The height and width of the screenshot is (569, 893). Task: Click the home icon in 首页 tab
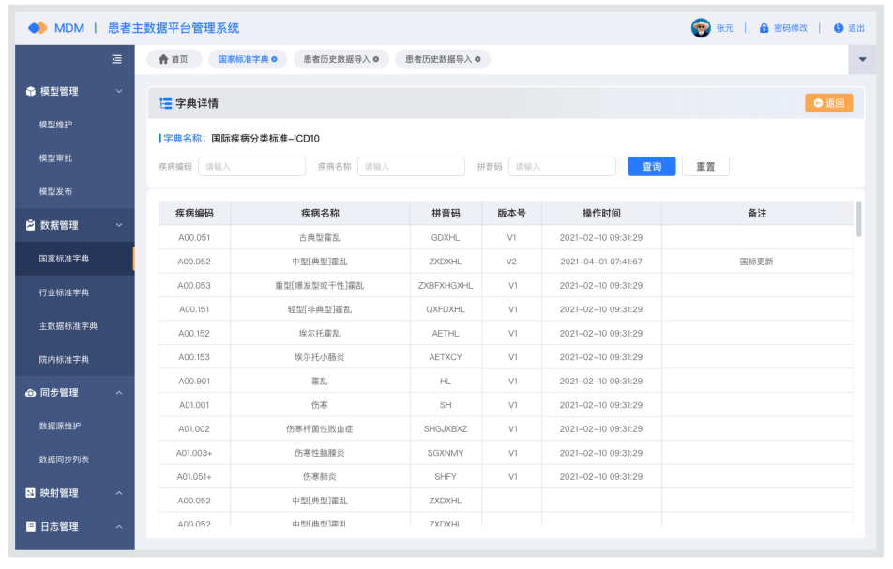coord(163,59)
